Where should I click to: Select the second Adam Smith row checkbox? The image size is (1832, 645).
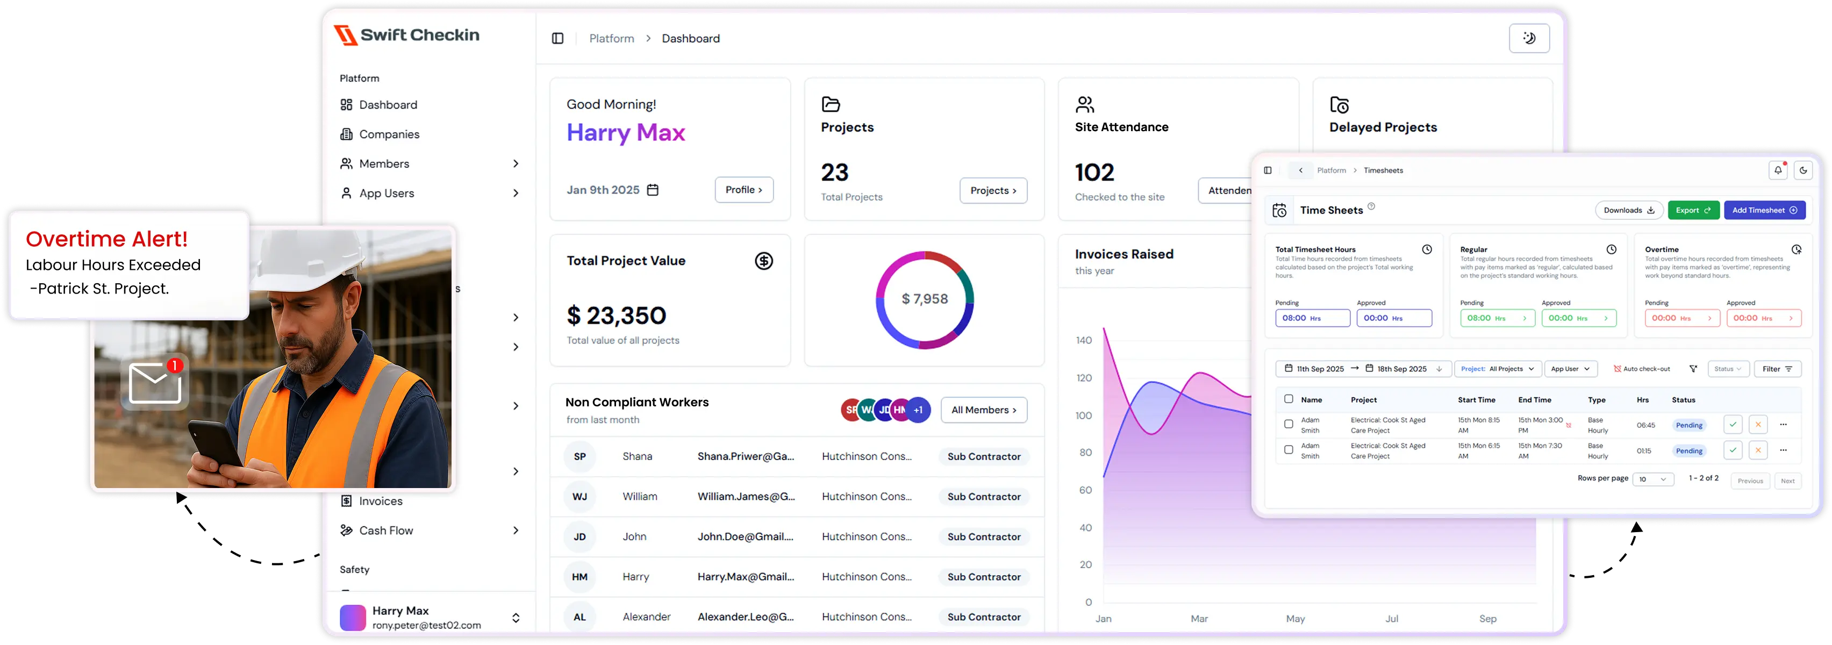(x=1288, y=449)
